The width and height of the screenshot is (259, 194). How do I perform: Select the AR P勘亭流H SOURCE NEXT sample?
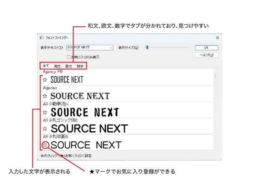(x=85, y=112)
